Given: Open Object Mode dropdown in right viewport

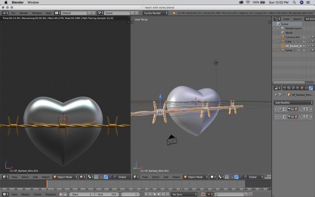Looking at the screenshot, I should (196, 177).
